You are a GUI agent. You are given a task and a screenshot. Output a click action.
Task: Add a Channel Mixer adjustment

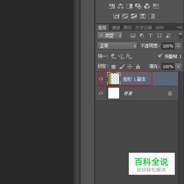147,6
